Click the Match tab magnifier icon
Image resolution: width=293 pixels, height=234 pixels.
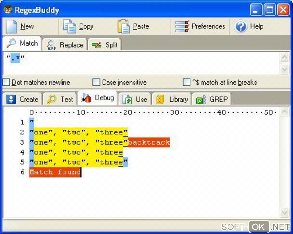tap(11, 43)
